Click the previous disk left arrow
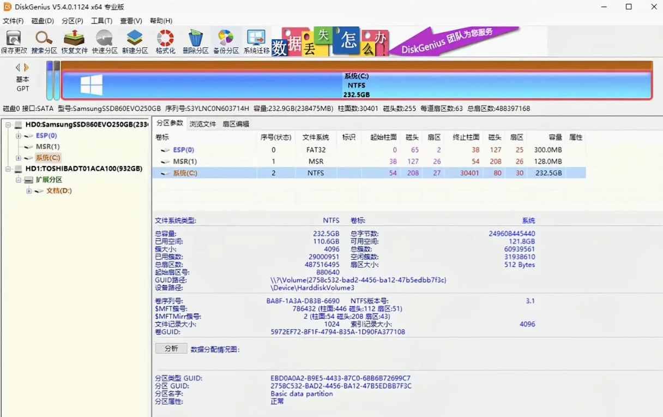This screenshot has height=417, width=663. (18, 68)
